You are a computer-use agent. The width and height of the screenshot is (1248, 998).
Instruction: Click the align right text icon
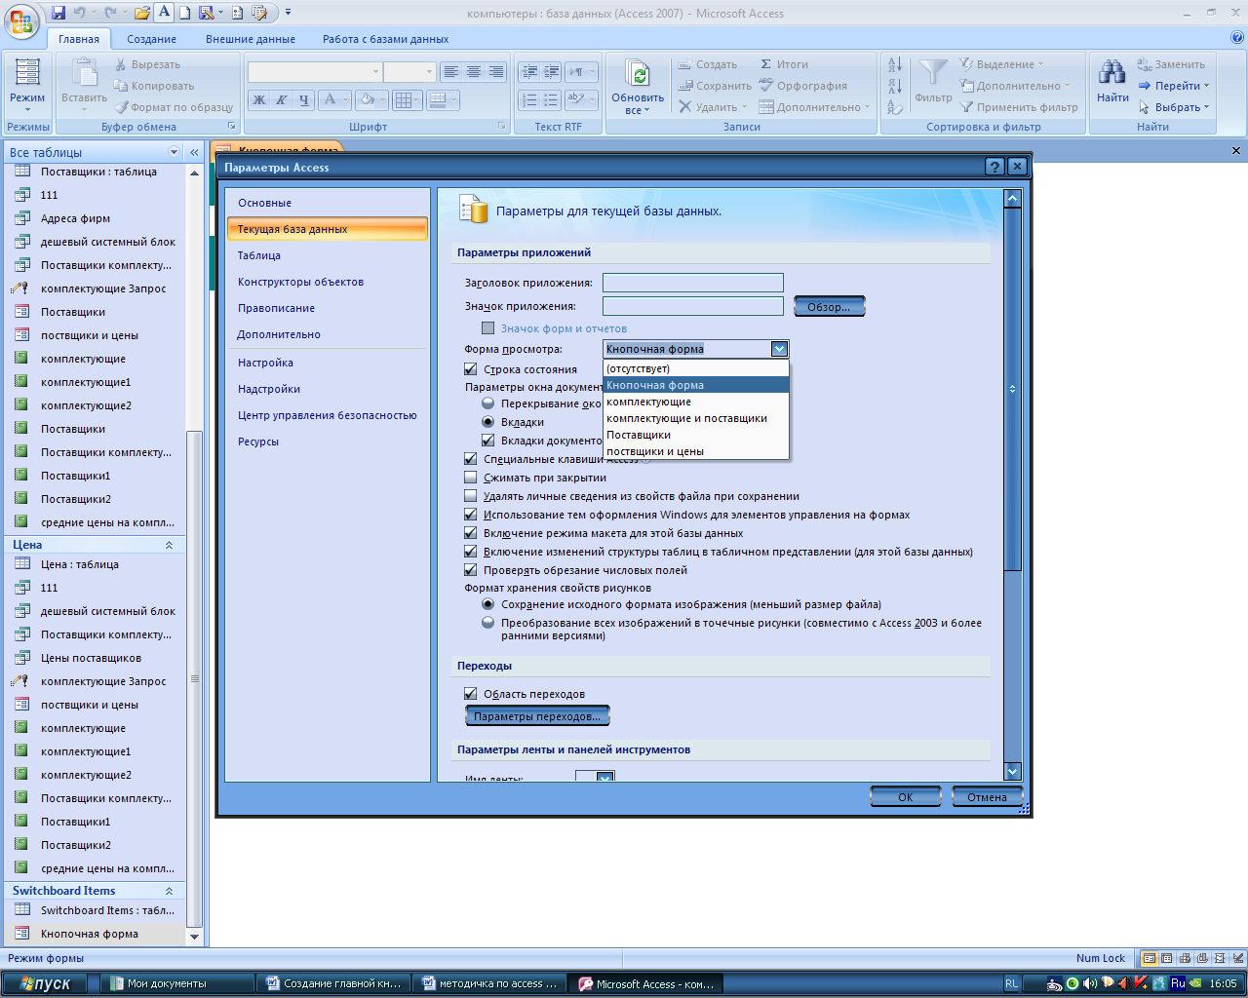[x=496, y=72]
